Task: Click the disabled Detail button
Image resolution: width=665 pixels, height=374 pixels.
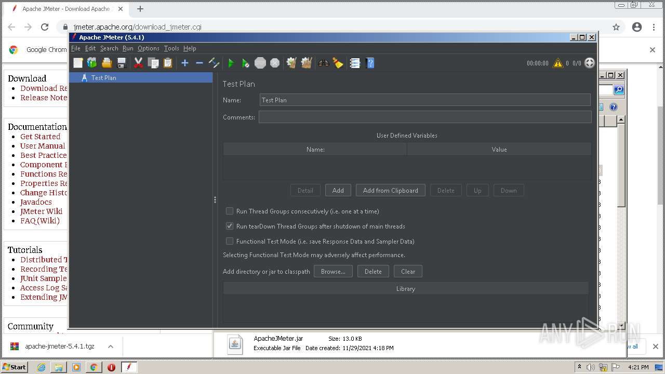Action: click(x=305, y=191)
